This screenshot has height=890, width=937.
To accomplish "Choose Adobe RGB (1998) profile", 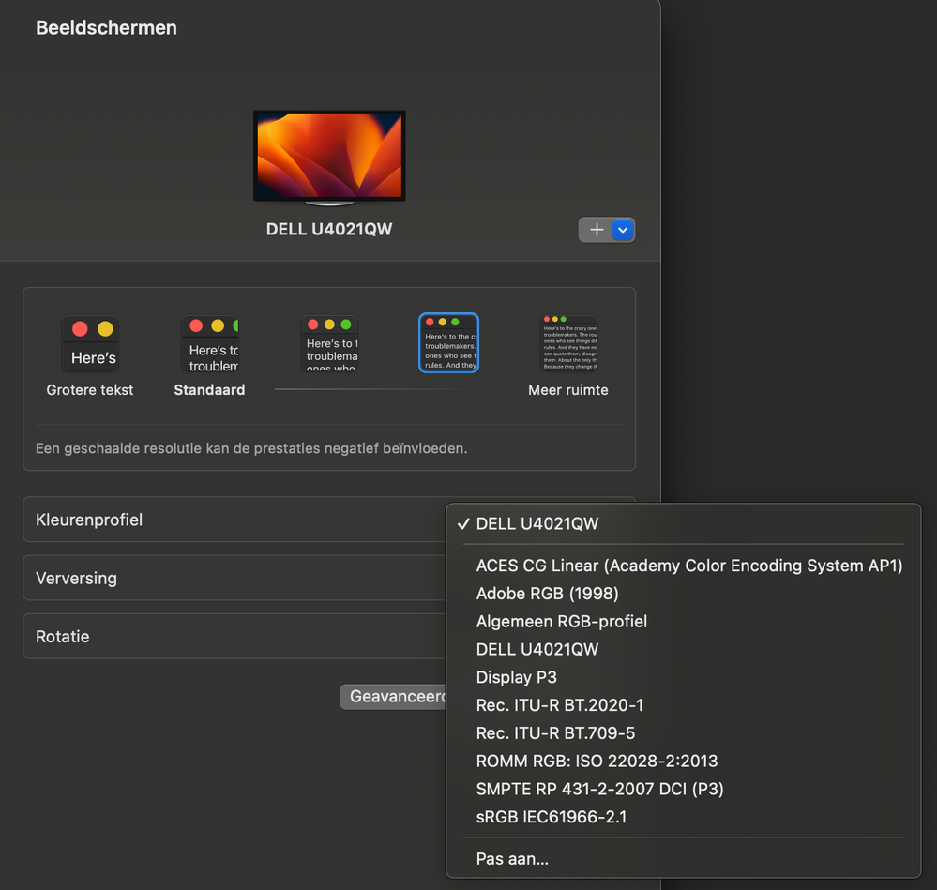I will pyautogui.click(x=684, y=594).
